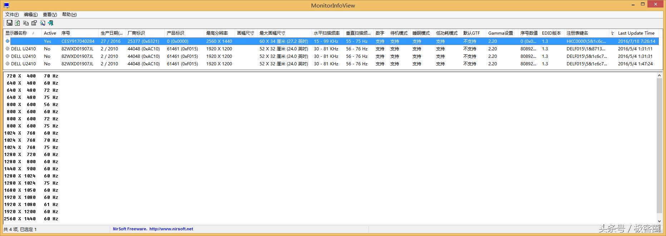Click the Find magnifier toolbar icon
Screen dimensions: 666x236
[43, 23]
